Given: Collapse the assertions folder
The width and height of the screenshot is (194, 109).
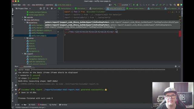Looking at the screenshot, I should [x=25, y=23].
